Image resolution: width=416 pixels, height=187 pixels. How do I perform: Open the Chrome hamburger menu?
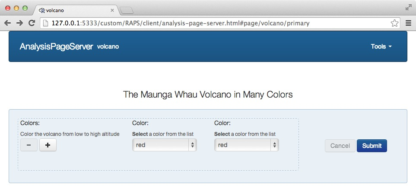[x=408, y=23]
